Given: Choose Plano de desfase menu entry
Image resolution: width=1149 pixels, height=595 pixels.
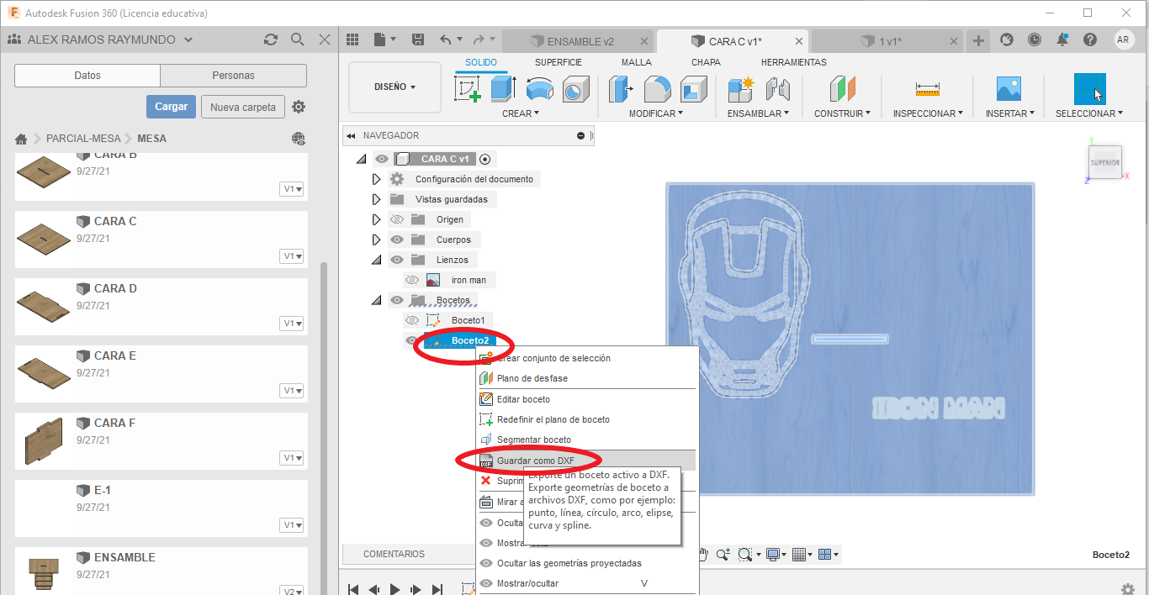Looking at the screenshot, I should point(586,378).
